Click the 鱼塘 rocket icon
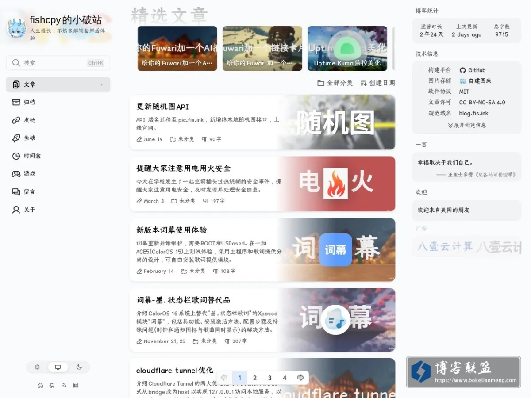The image size is (531, 398). [16, 138]
